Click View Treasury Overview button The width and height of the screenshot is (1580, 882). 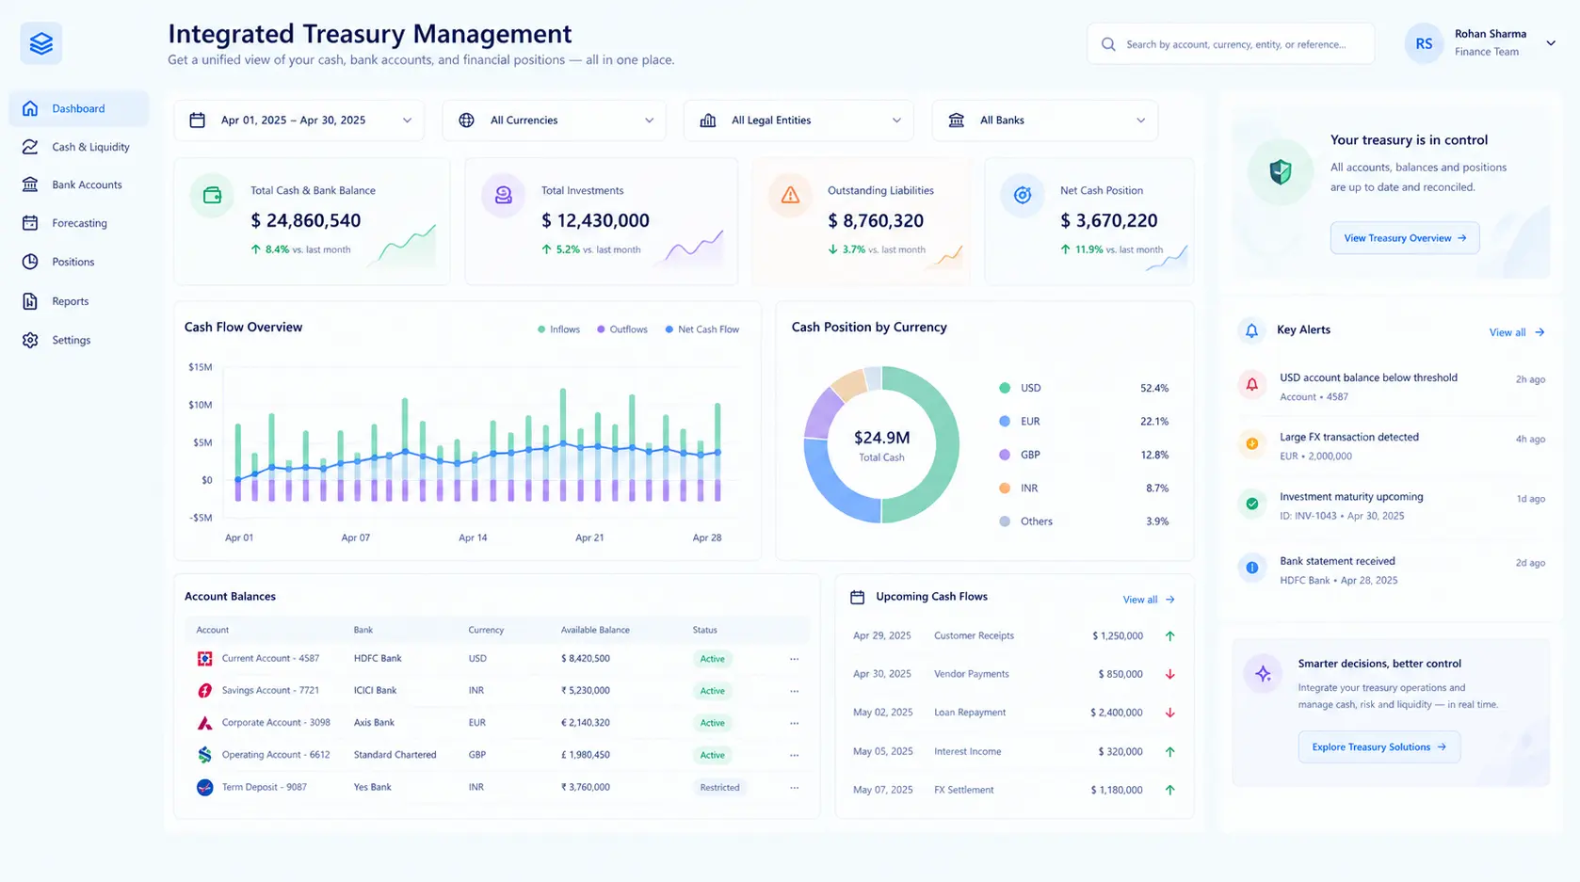1405,238
